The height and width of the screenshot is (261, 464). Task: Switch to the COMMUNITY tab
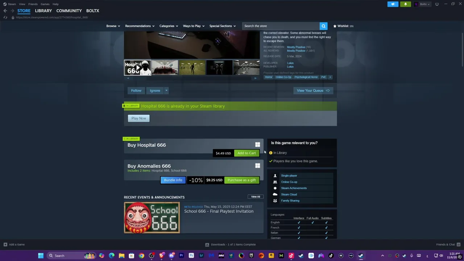coord(69,11)
